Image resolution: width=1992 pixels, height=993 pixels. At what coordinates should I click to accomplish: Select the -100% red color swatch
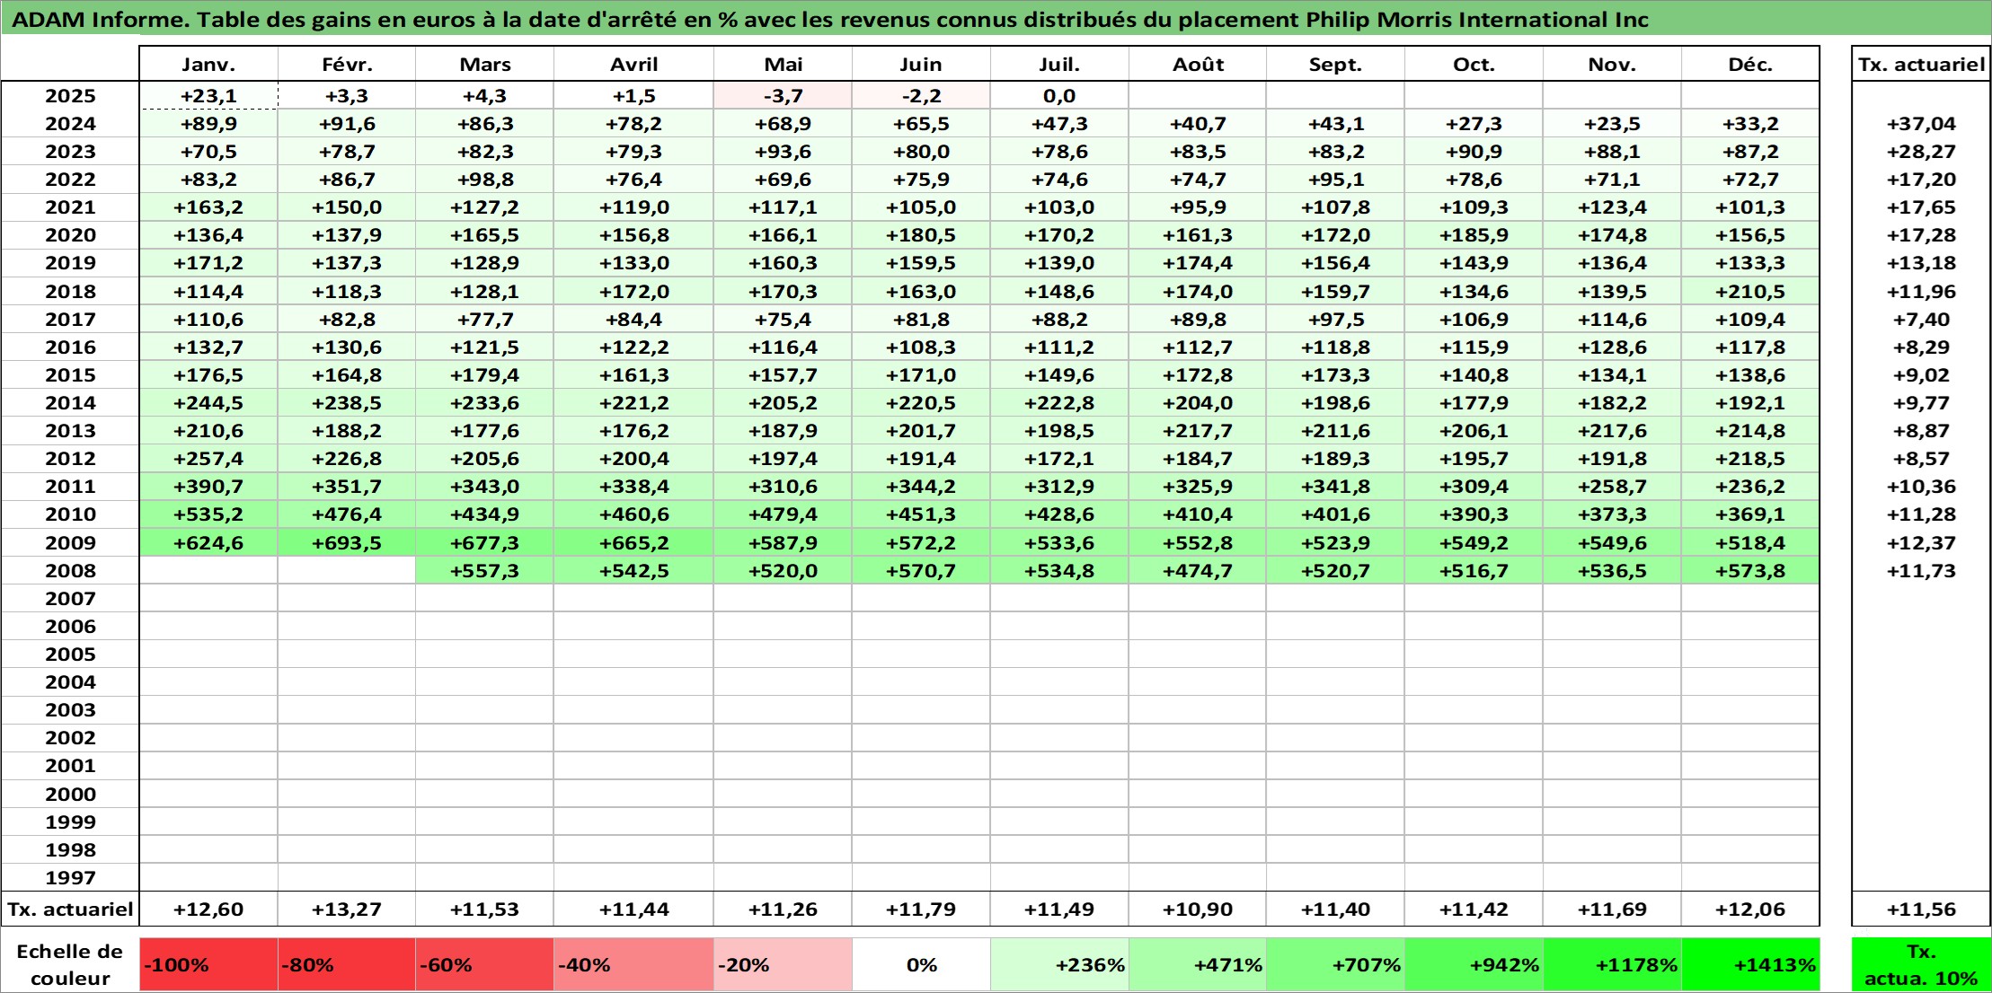208,964
